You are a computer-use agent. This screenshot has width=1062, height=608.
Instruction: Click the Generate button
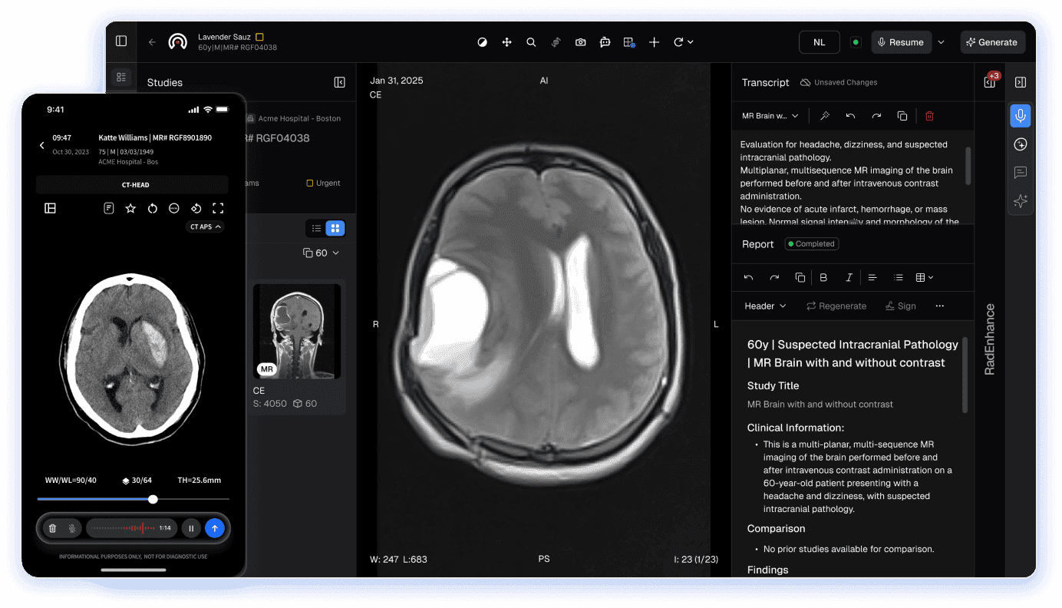click(x=991, y=42)
